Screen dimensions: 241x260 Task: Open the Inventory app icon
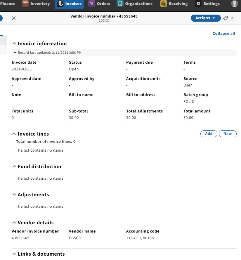25,4
